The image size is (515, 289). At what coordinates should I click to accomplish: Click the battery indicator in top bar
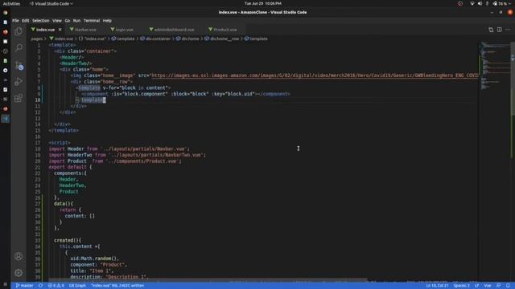pos(500,3)
